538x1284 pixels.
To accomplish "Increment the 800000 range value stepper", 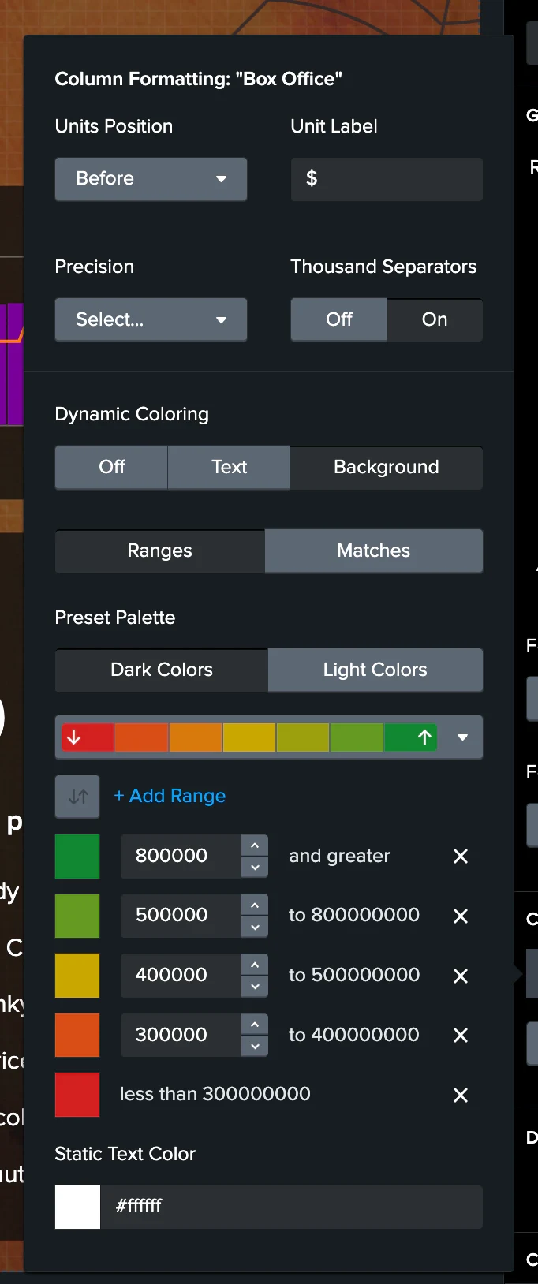I will tap(255, 846).
